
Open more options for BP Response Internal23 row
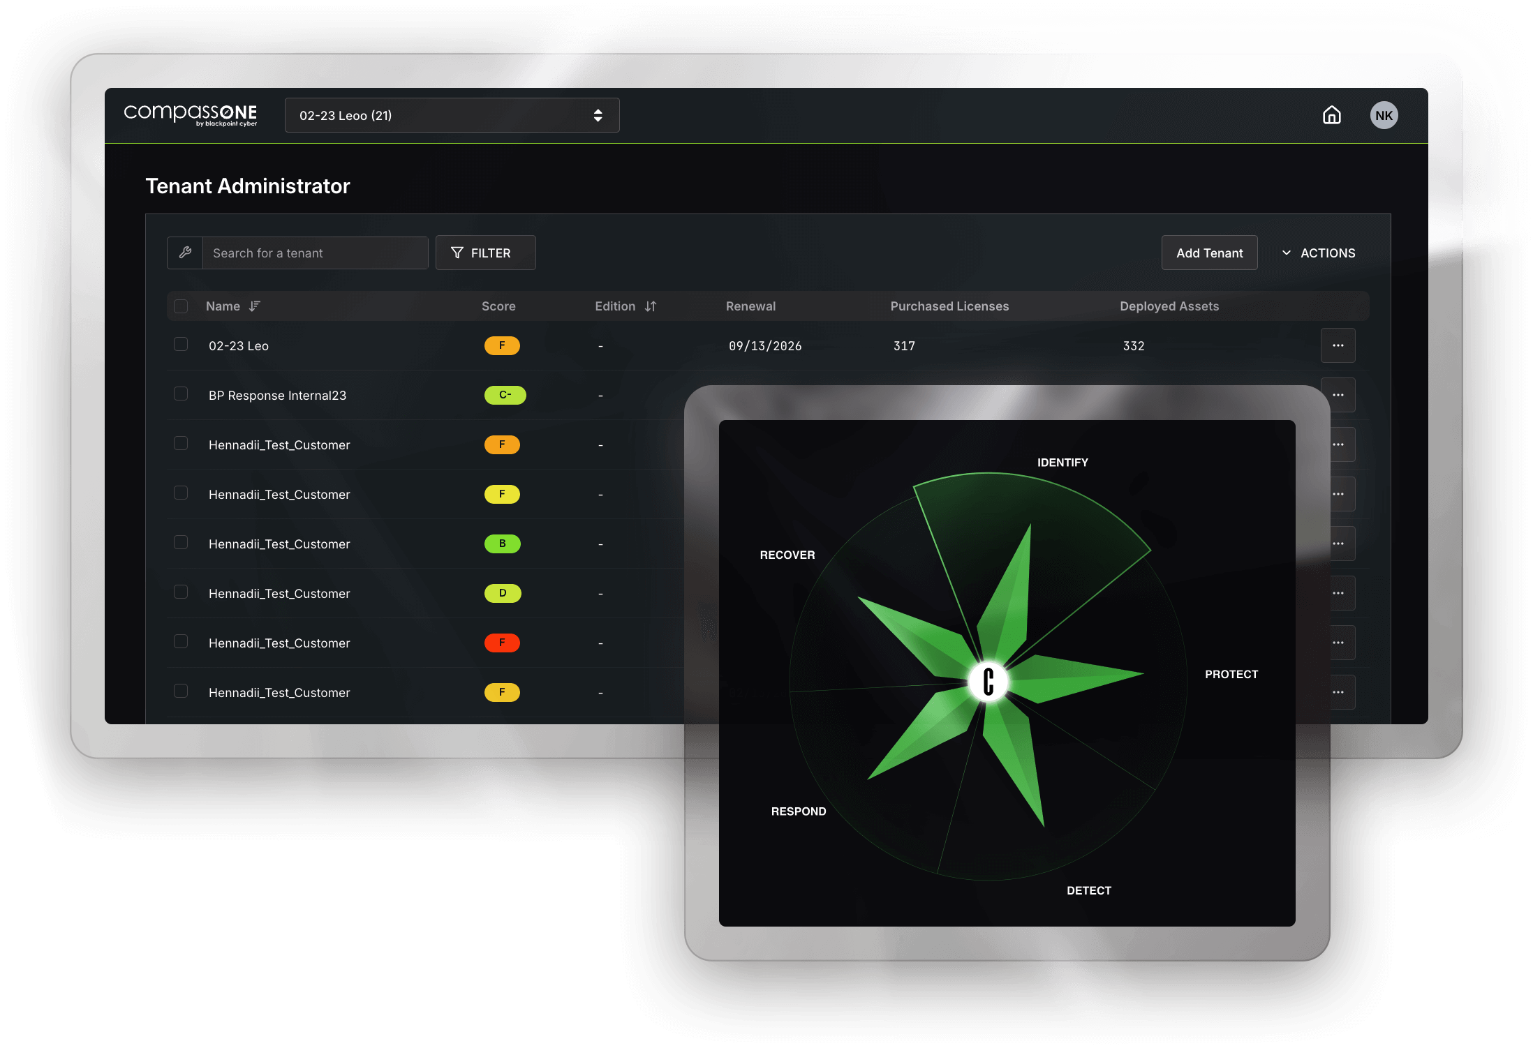pyautogui.click(x=1338, y=395)
